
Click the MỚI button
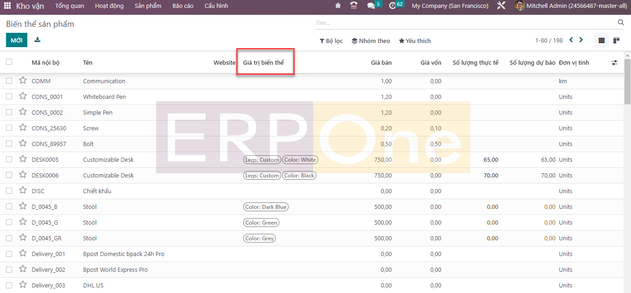tap(17, 40)
